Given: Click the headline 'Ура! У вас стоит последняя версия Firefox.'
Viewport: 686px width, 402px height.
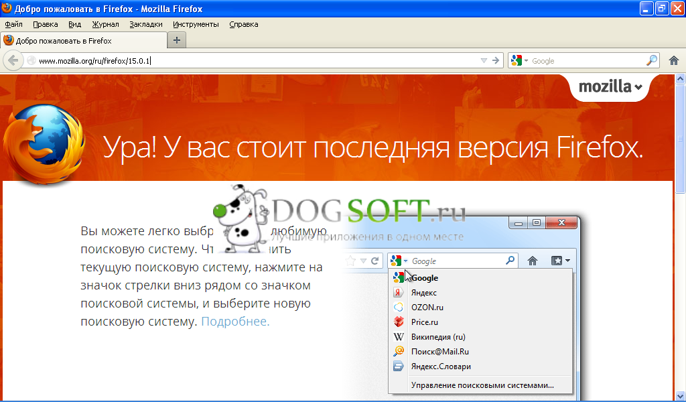Looking at the screenshot, I should point(373,148).
